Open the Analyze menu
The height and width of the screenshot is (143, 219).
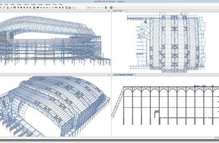click(x=26, y=4)
